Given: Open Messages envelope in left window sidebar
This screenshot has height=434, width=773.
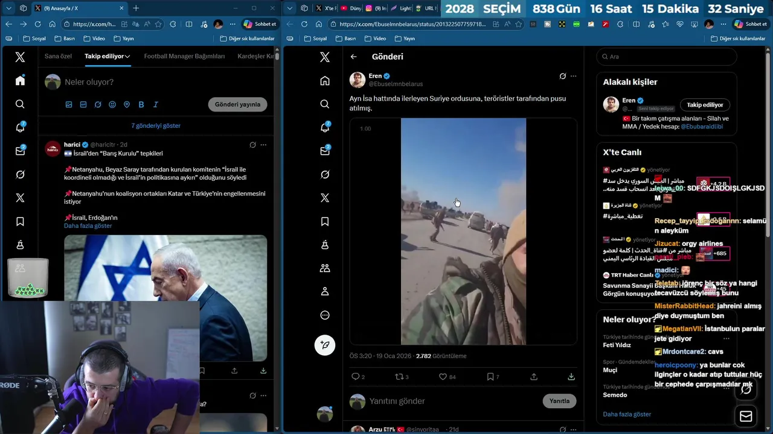Looking at the screenshot, I should (x=20, y=151).
